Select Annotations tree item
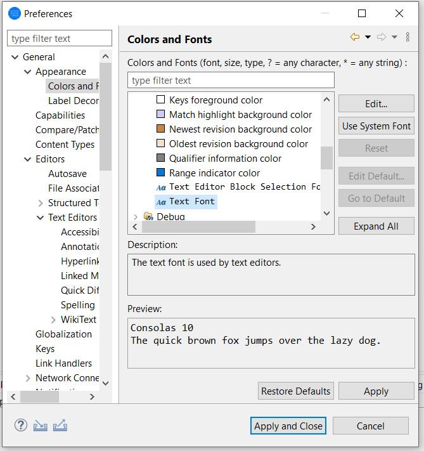Screen dimensions: 424x451 80,247
